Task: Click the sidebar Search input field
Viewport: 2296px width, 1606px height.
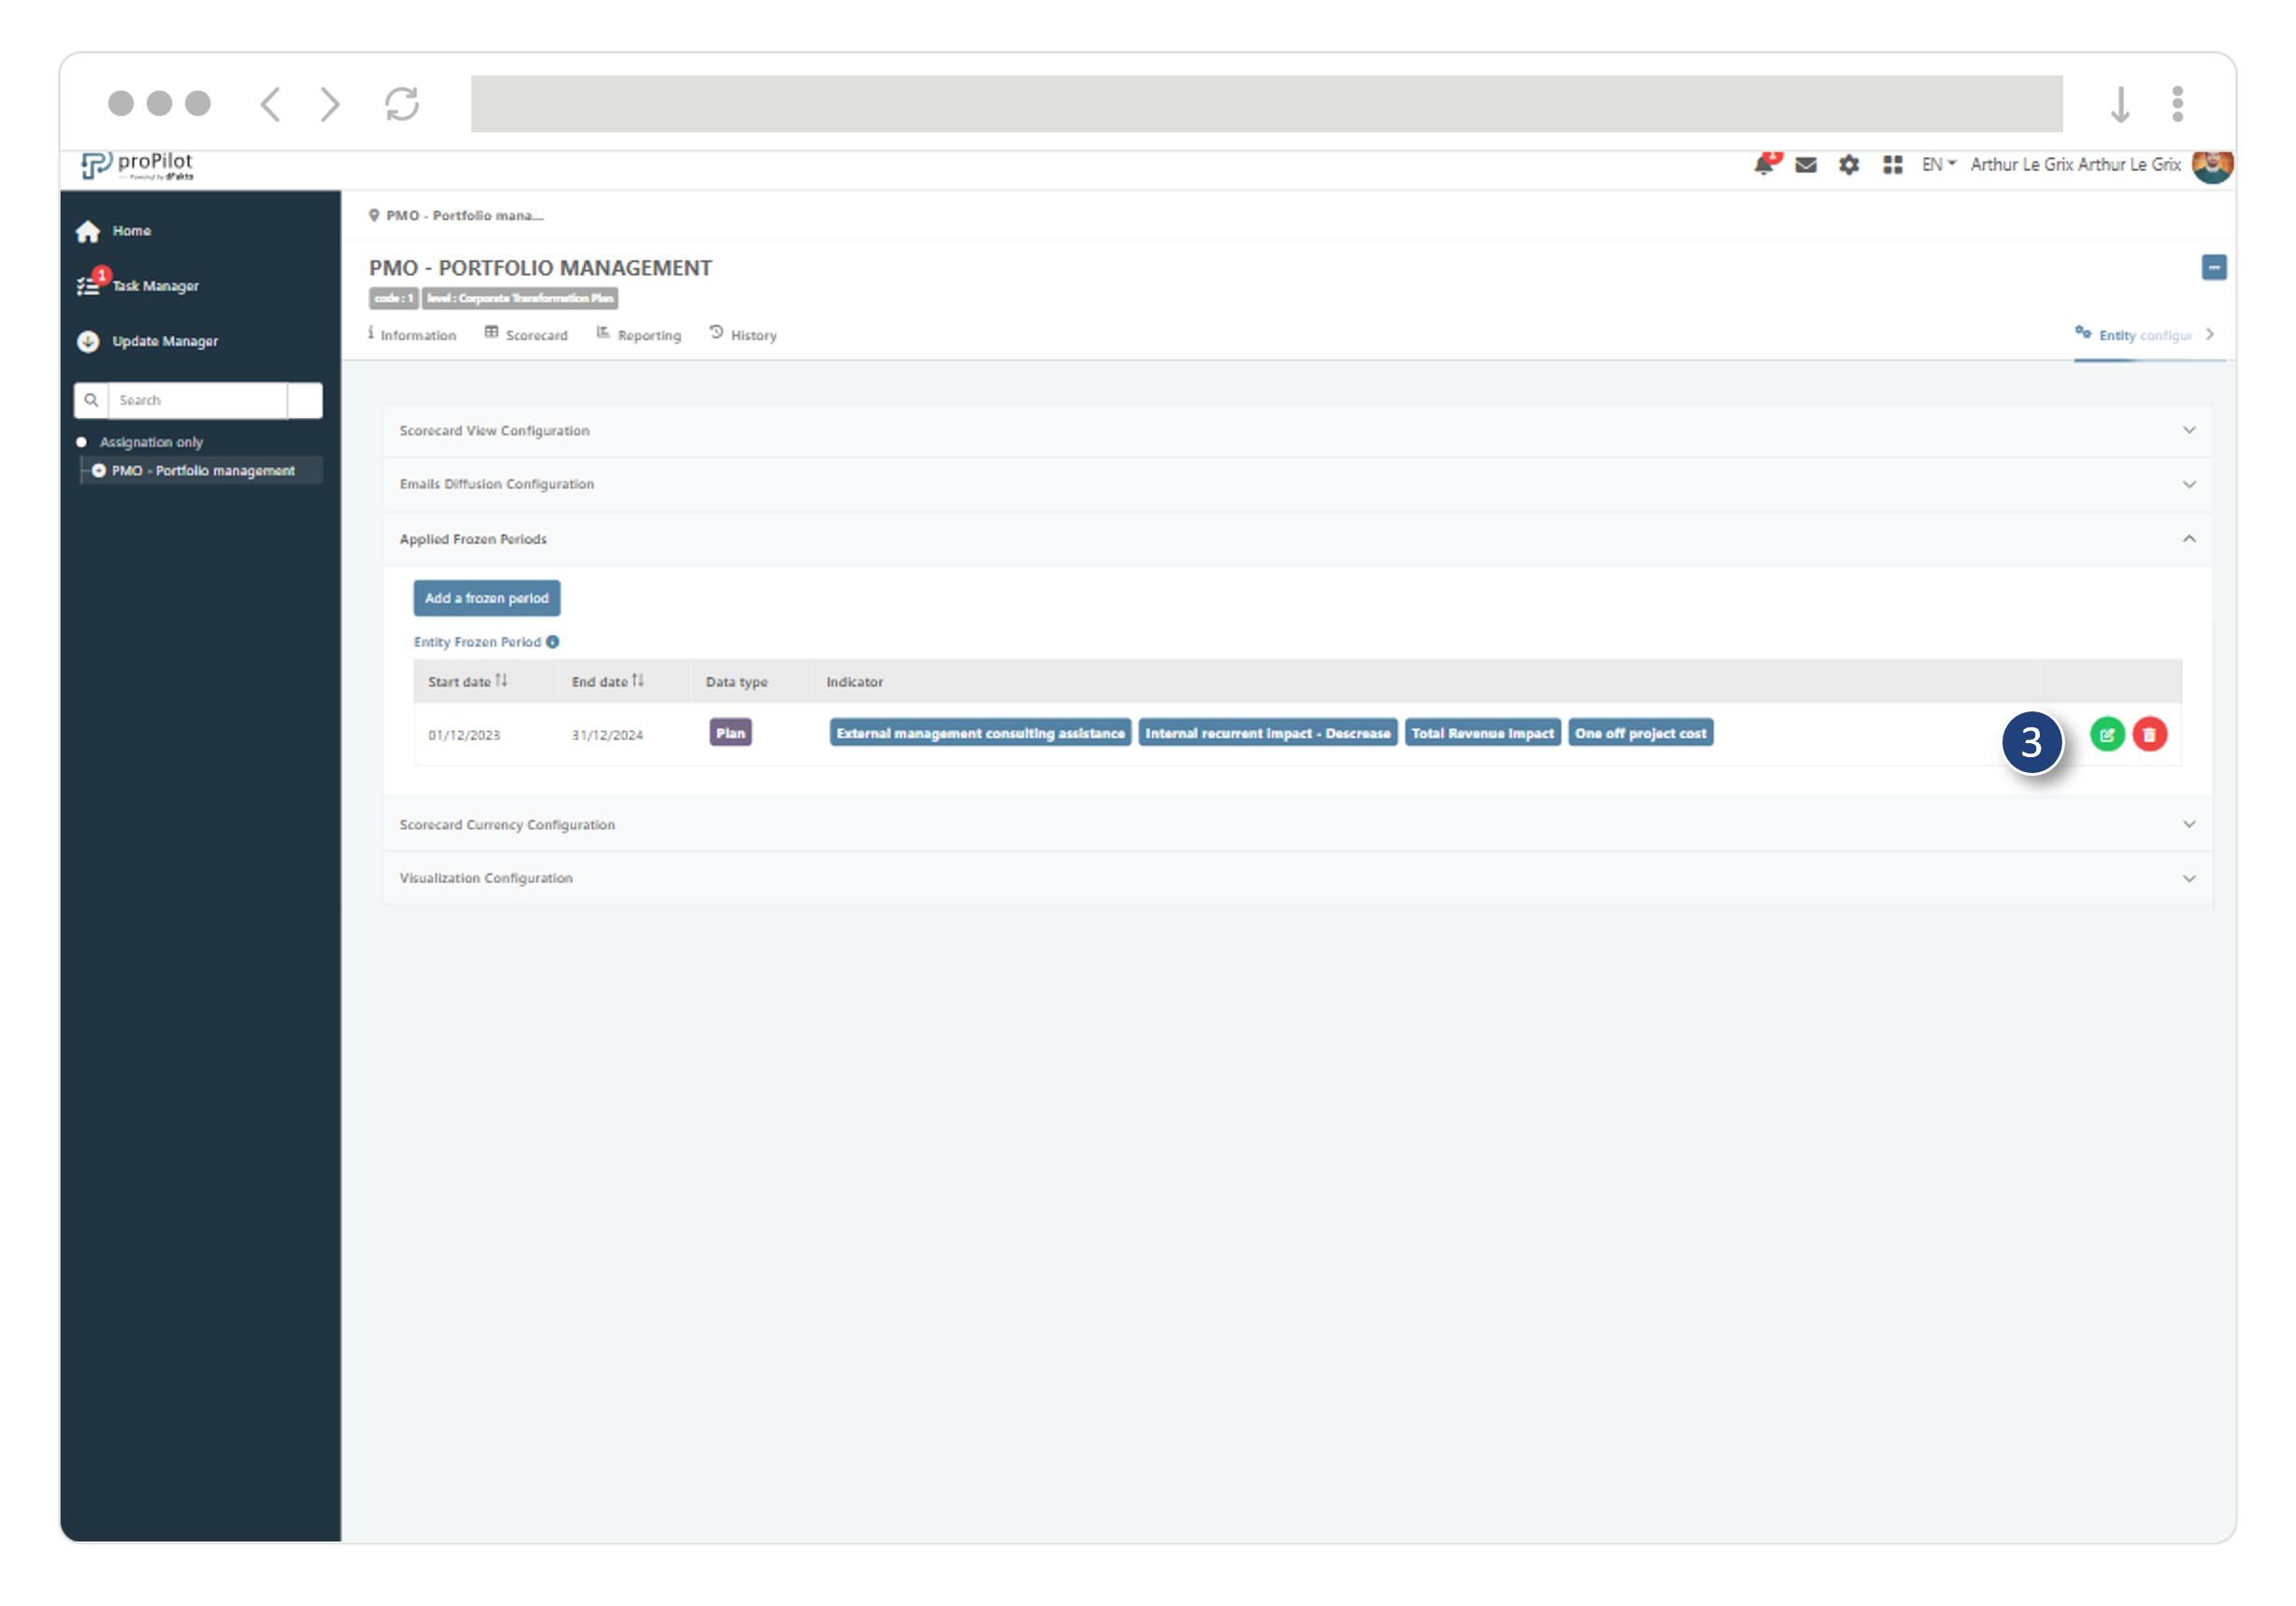Action: click(197, 401)
